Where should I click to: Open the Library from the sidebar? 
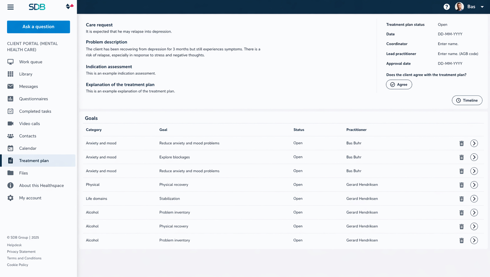click(x=26, y=74)
